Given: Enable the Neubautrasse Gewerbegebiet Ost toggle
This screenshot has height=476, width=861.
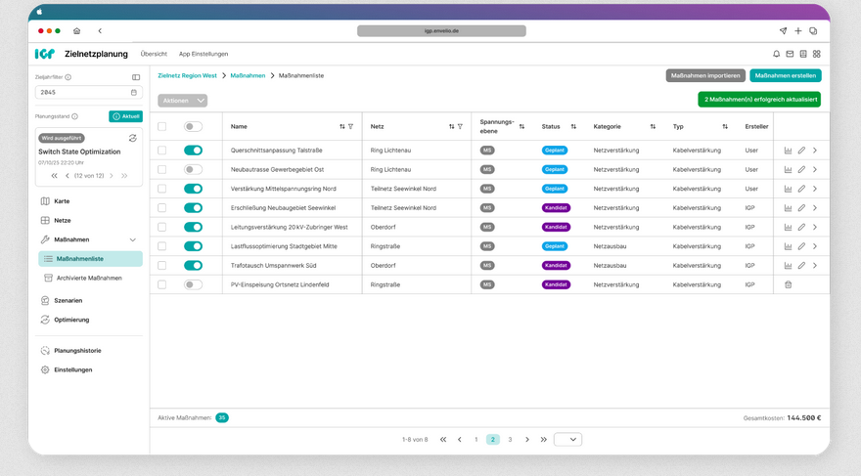Looking at the screenshot, I should click(193, 169).
